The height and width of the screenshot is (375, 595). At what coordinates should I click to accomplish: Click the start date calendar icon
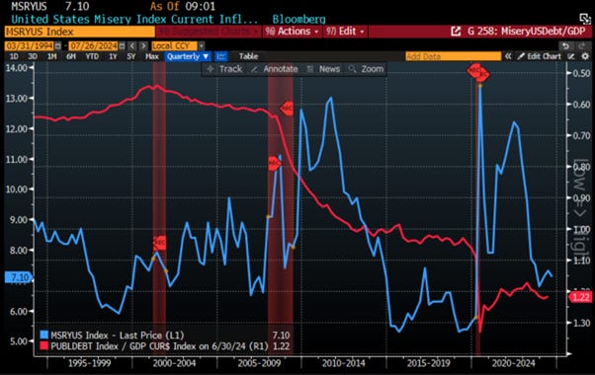pos(57,45)
